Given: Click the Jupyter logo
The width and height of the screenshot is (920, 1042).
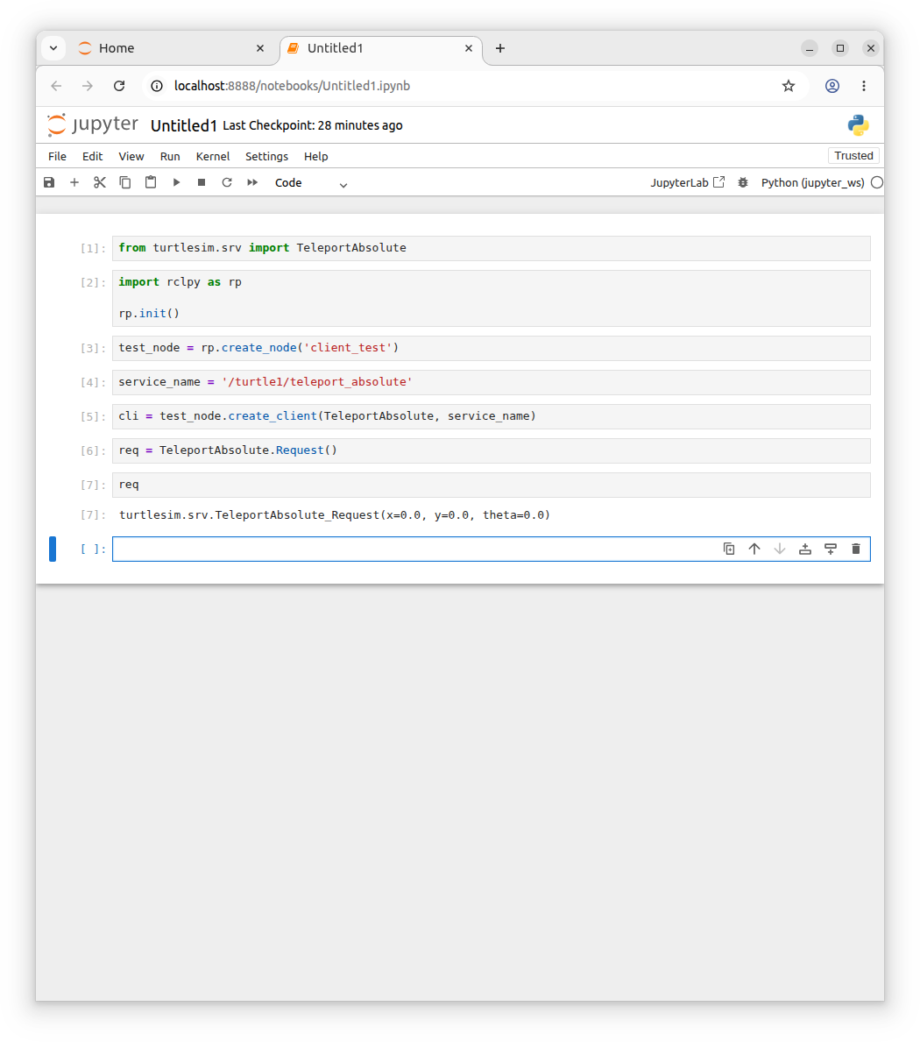Looking at the screenshot, I should tap(92, 124).
